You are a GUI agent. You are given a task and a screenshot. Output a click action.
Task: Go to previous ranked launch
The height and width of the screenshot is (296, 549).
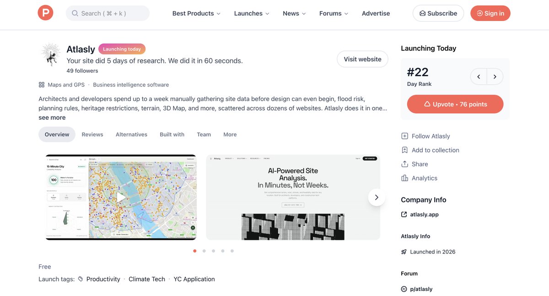[x=479, y=77]
